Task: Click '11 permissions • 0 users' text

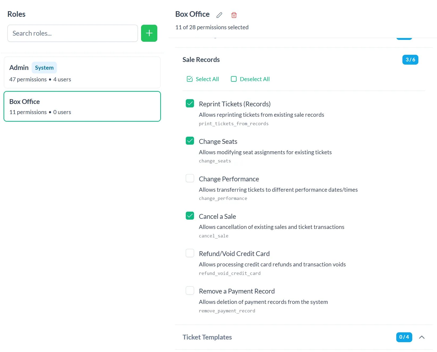Action: (40, 112)
